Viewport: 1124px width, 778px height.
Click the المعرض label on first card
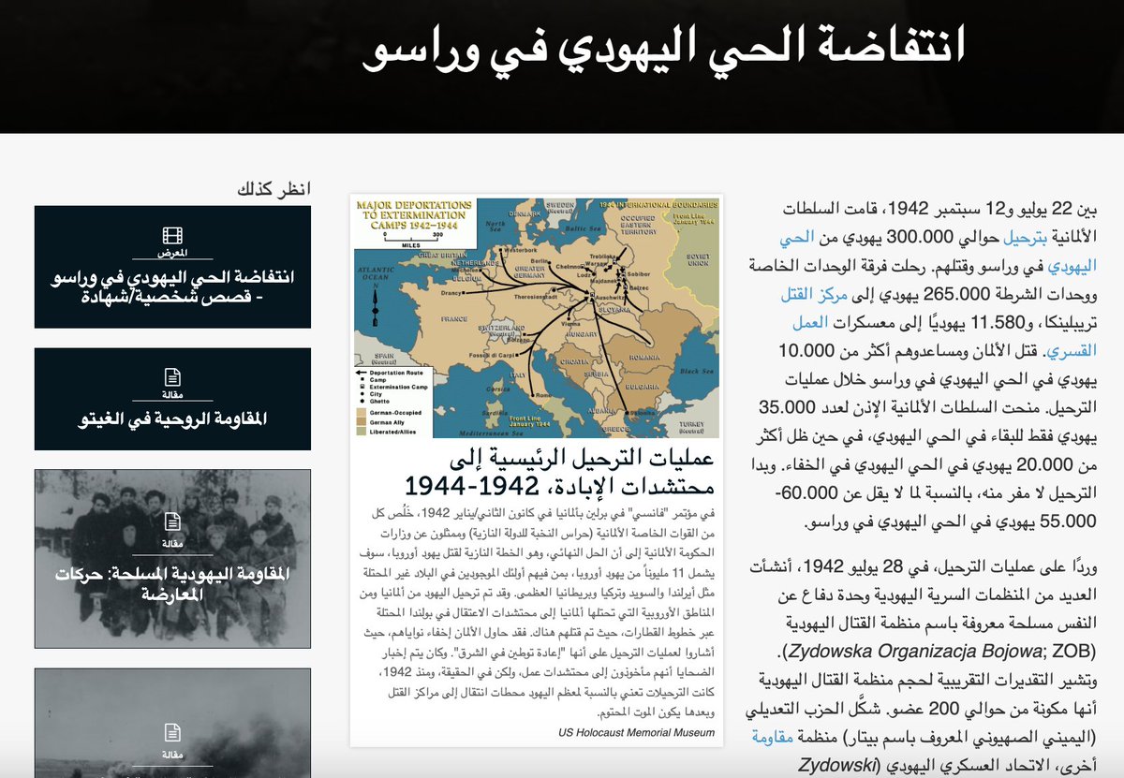click(x=172, y=253)
